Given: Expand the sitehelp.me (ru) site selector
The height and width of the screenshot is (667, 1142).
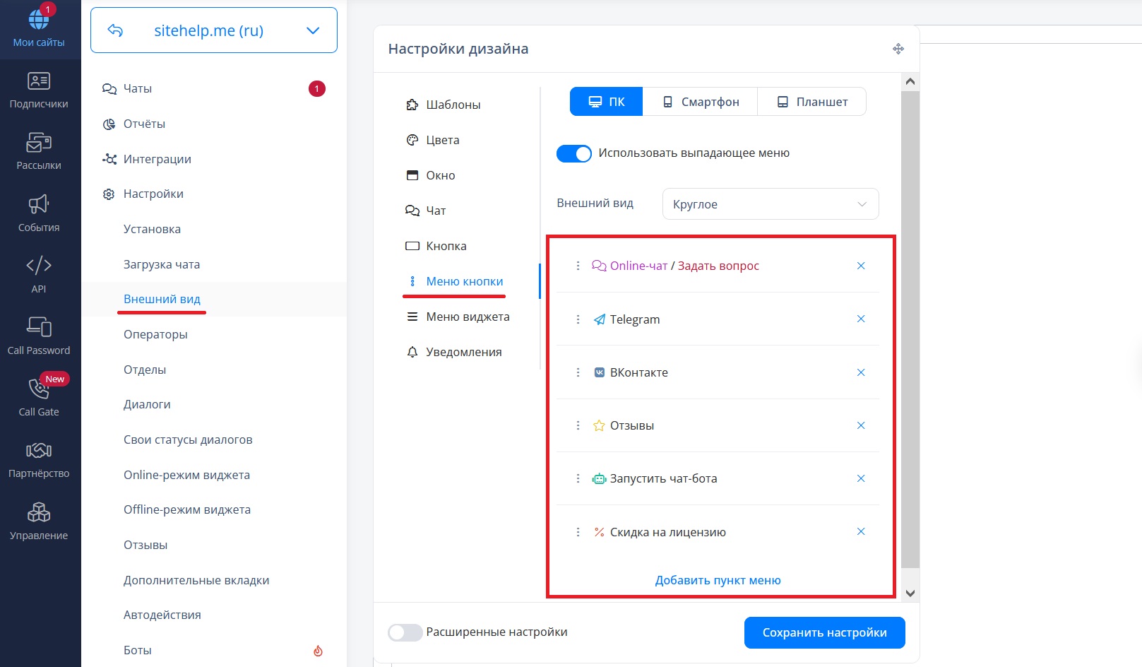Looking at the screenshot, I should pos(312,30).
